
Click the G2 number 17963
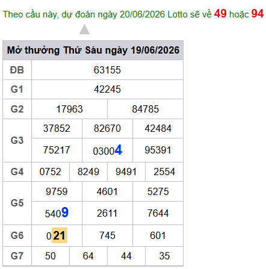click(69, 109)
